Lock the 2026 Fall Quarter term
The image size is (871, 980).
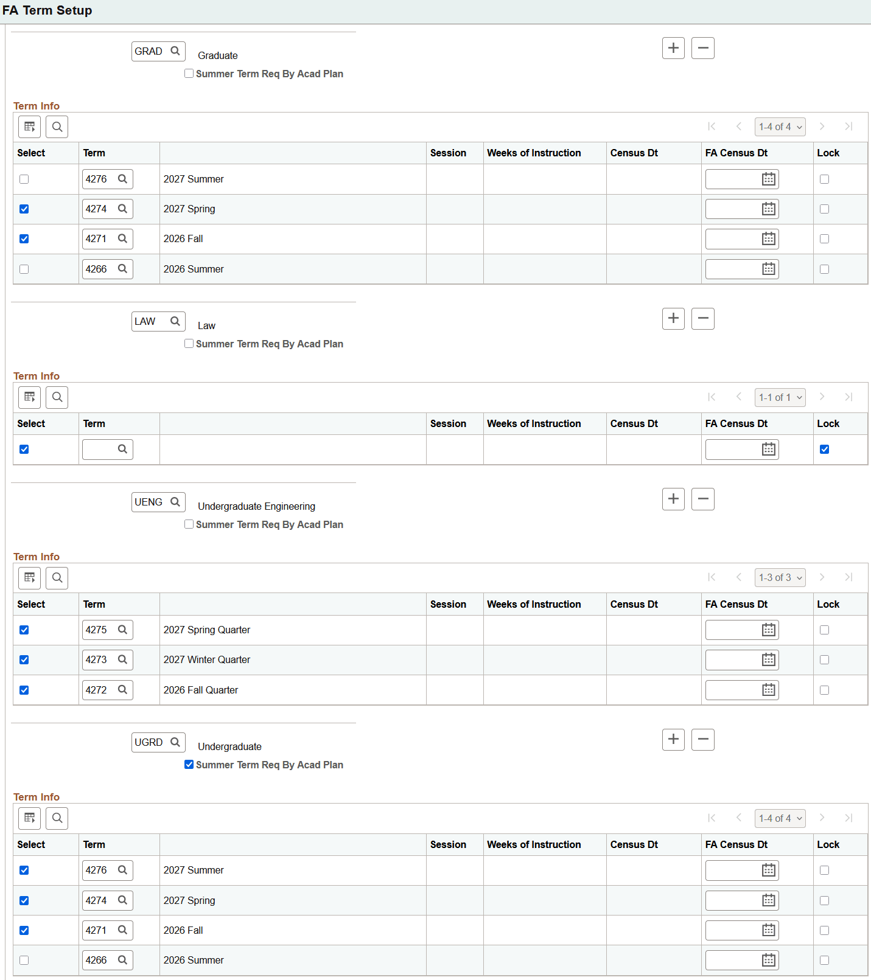click(824, 690)
